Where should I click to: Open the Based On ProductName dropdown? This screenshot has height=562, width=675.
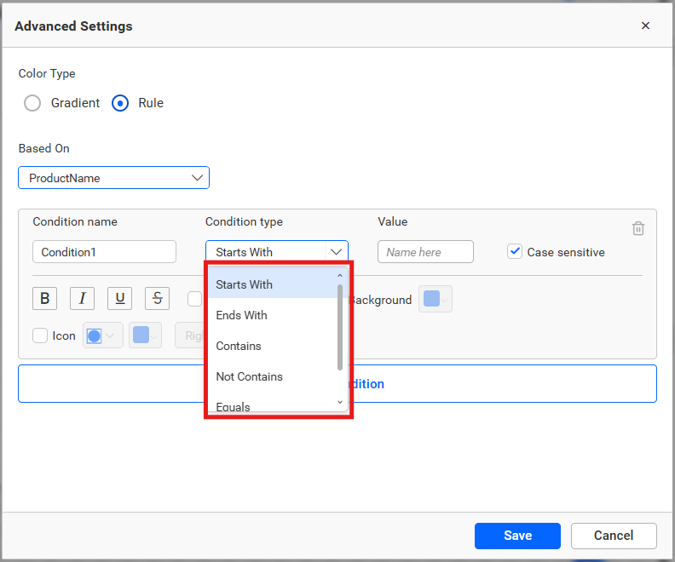113,178
